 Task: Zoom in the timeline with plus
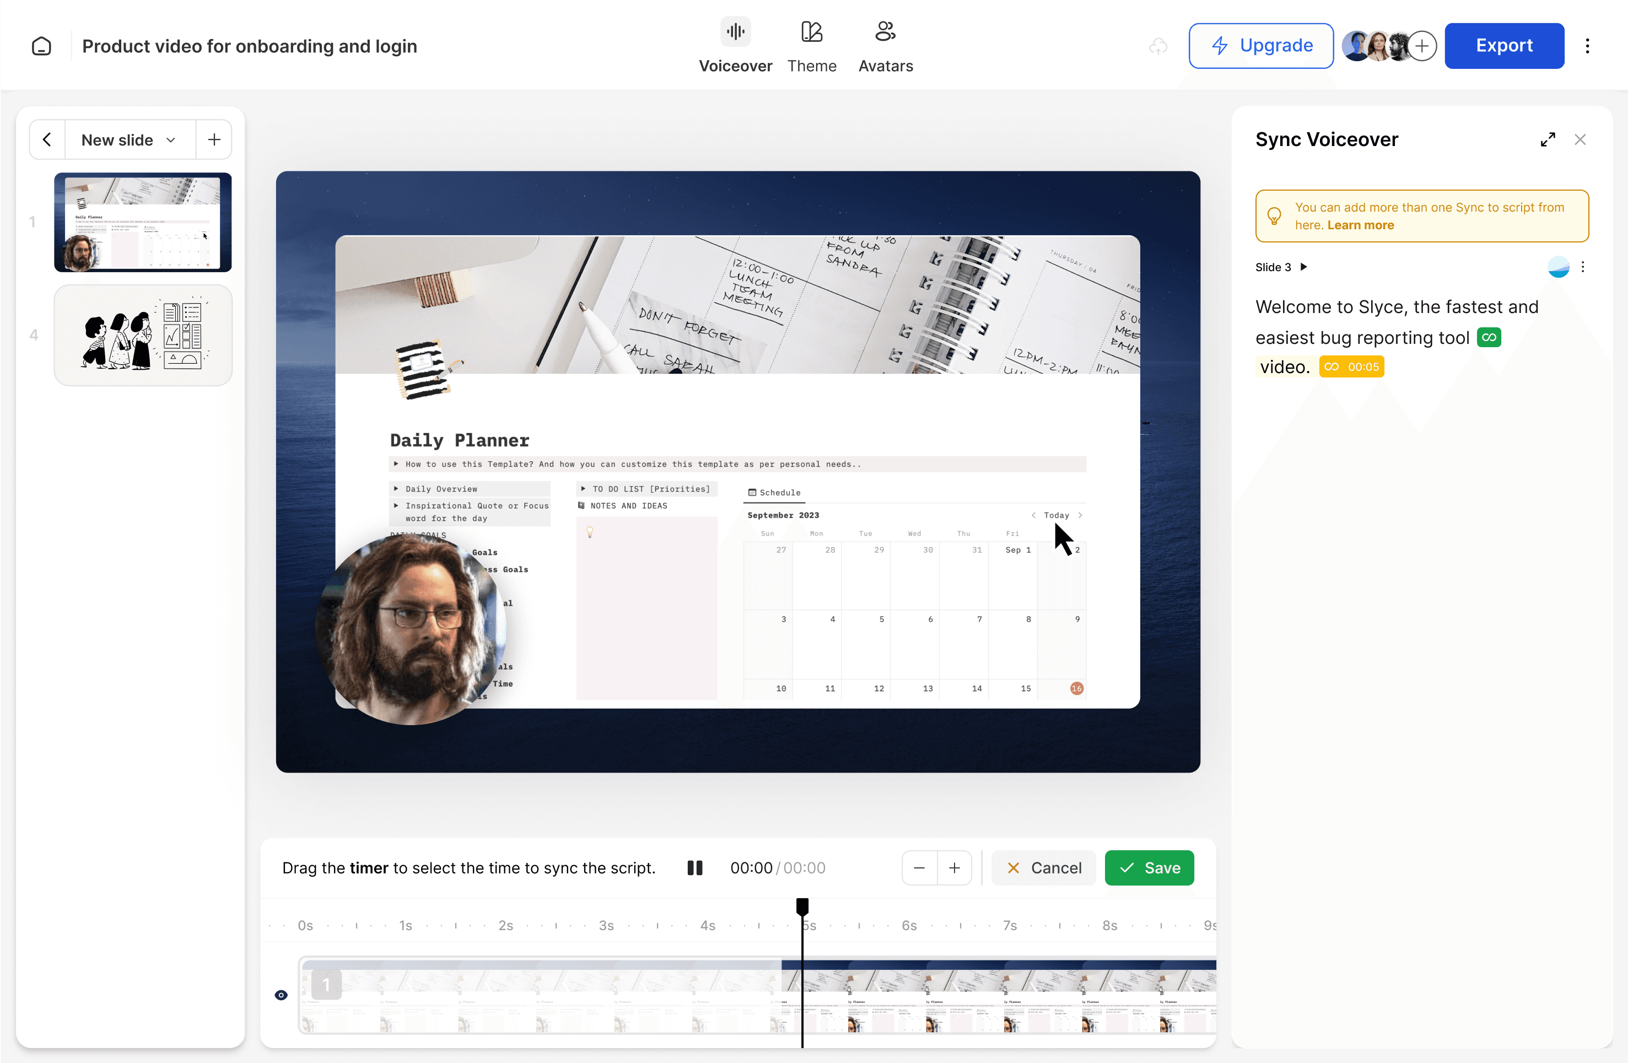click(x=954, y=867)
